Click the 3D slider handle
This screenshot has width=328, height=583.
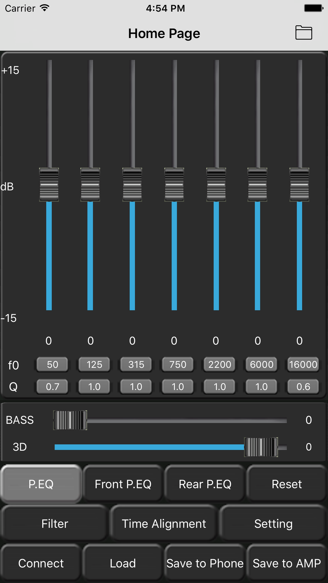coord(261,447)
